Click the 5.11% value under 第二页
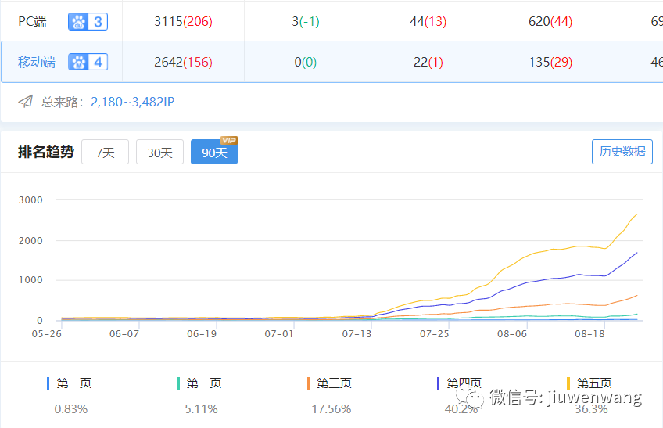The image size is (663, 428). [x=201, y=409]
